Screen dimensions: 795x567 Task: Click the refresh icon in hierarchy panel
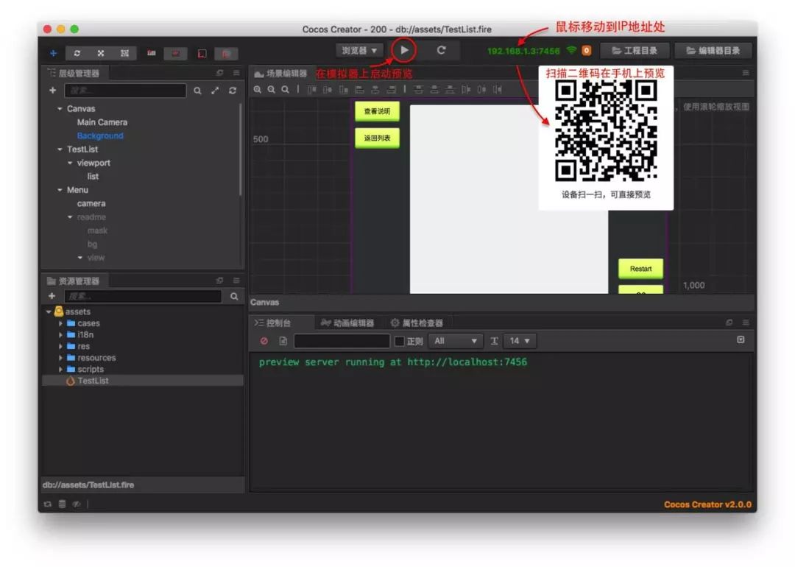(x=233, y=91)
